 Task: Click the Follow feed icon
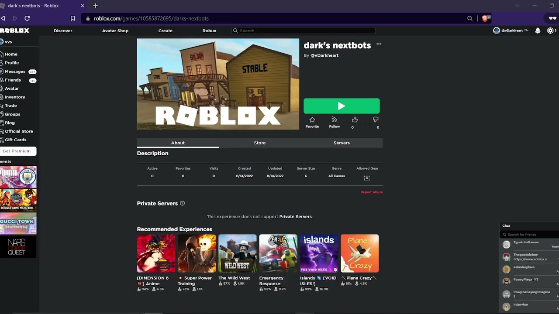tap(334, 119)
